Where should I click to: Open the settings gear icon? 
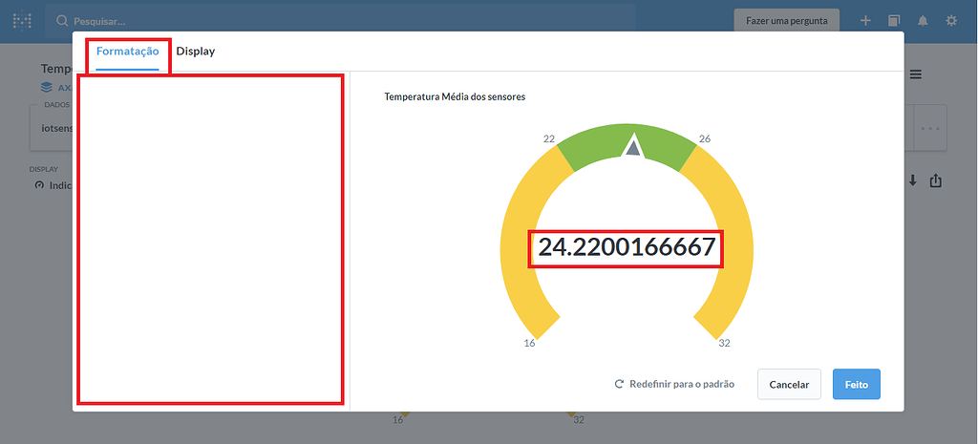pyautogui.click(x=951, y=20)
